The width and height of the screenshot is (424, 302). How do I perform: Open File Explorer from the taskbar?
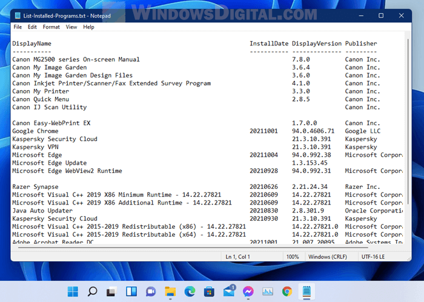tap(170, 292)
